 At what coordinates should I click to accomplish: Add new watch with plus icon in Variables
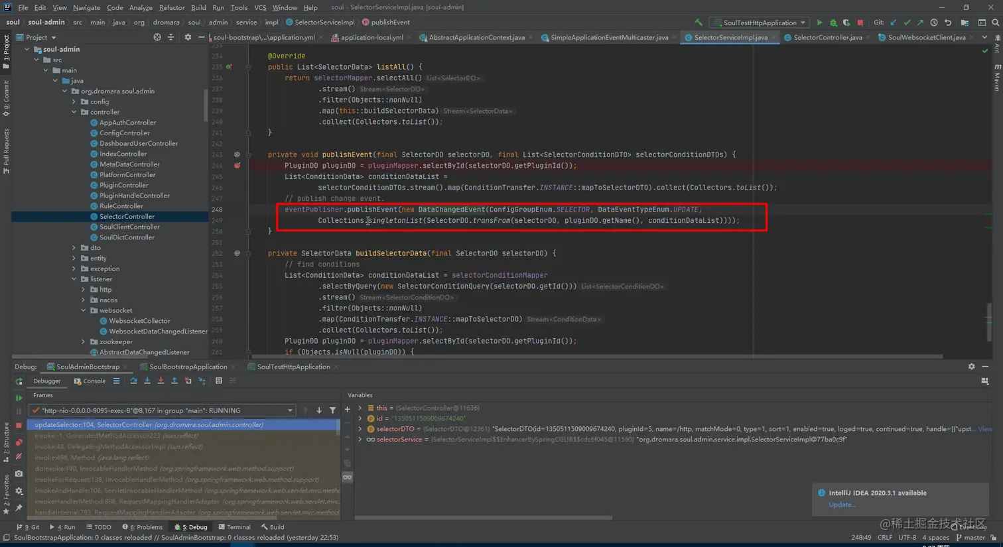(x=347, y=410)
